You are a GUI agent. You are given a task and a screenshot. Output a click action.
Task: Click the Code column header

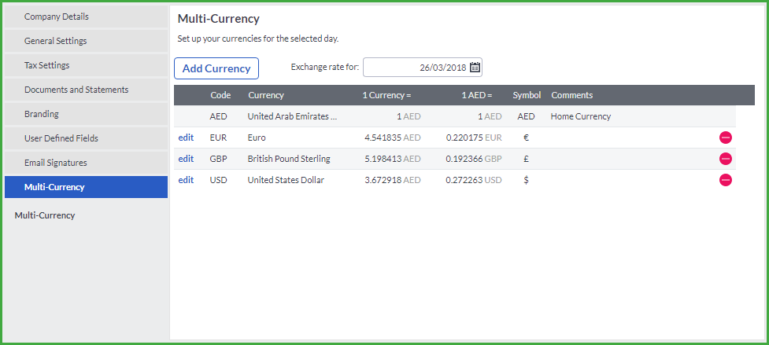[220, 95]
